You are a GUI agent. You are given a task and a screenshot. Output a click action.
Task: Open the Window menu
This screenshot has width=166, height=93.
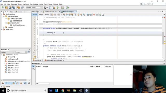tap(56, 4)
